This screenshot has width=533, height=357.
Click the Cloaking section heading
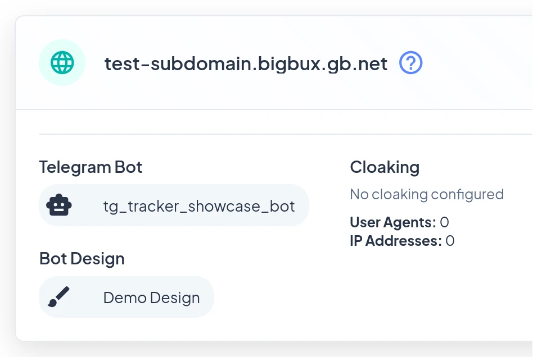coord(385,167)
